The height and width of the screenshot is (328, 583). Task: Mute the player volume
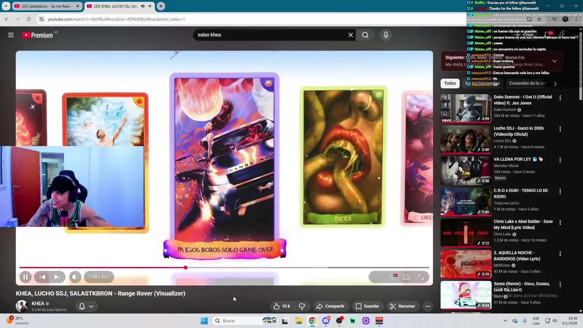(75, 277)
